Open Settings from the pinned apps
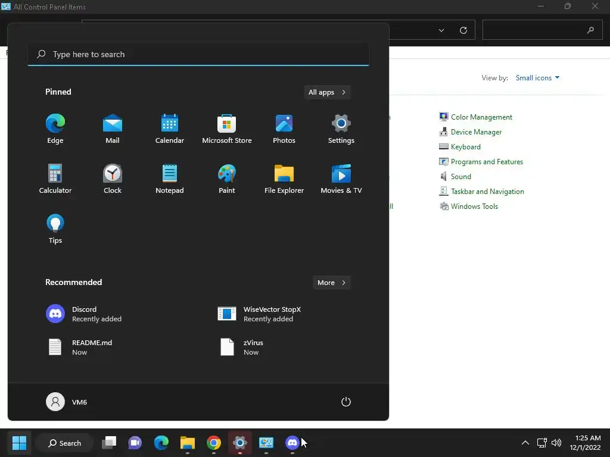This screenshot has width=610, height=457. pos(341,129)
